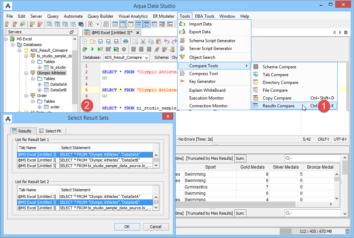Open the CRLF line ending selector
This screenshot has height=238, width=354.
(323, 140)
